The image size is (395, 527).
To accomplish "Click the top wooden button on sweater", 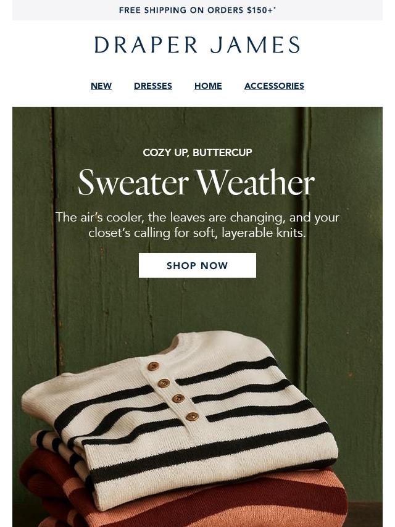I will pos(153,366).
